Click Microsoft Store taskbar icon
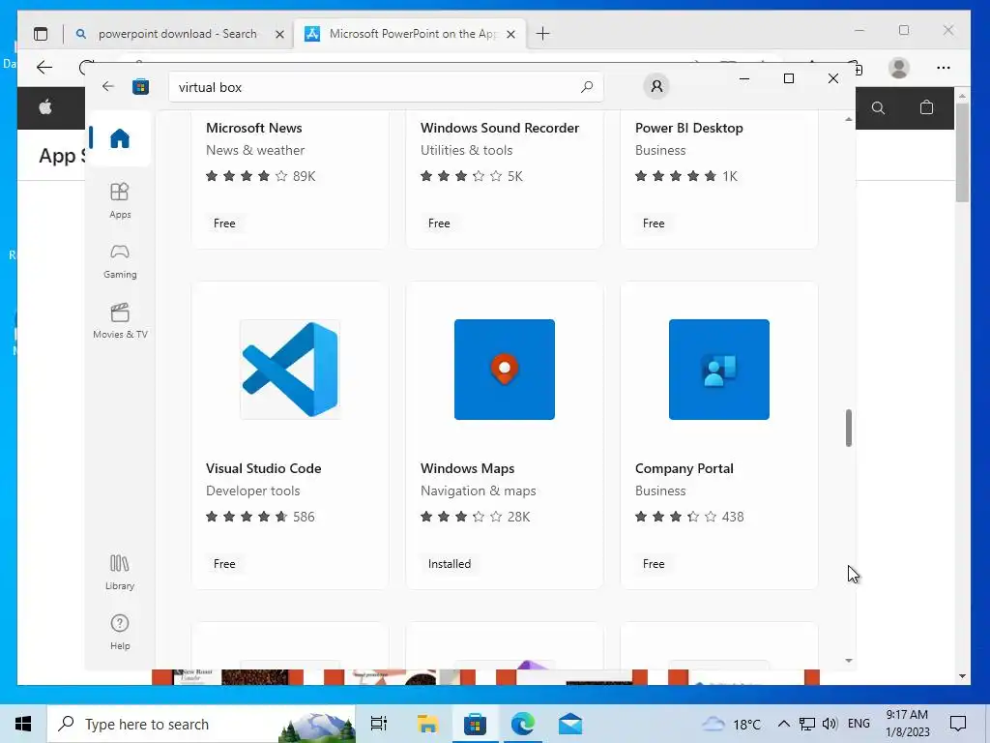This screenshot has width=990, height=743. coord(475,724)
